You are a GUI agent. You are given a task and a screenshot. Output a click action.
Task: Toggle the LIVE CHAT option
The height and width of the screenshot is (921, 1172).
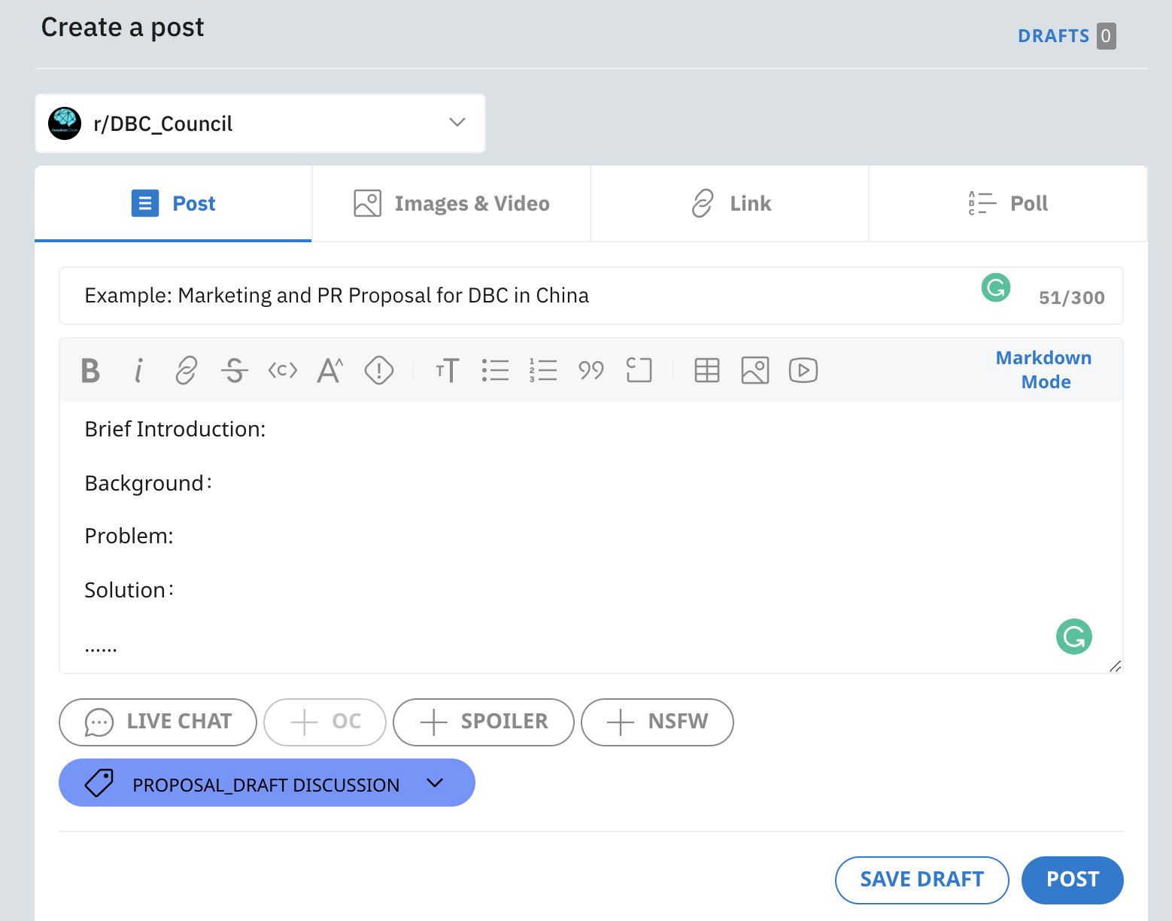(158, 722)
